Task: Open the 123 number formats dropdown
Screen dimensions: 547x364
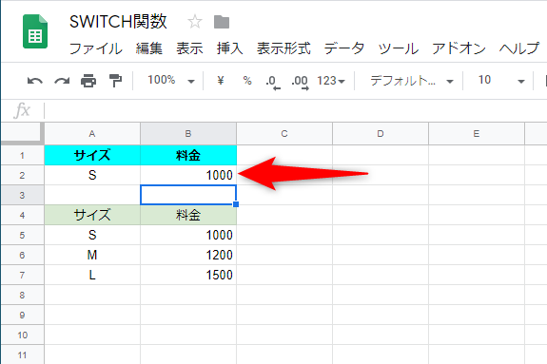Action: [331, 81]
